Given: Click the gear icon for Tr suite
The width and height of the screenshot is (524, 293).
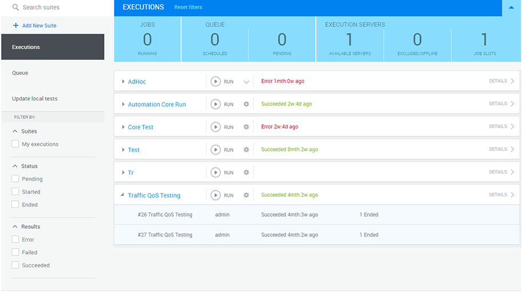Looking at the screenshot, I should click(x=247, y=172).
